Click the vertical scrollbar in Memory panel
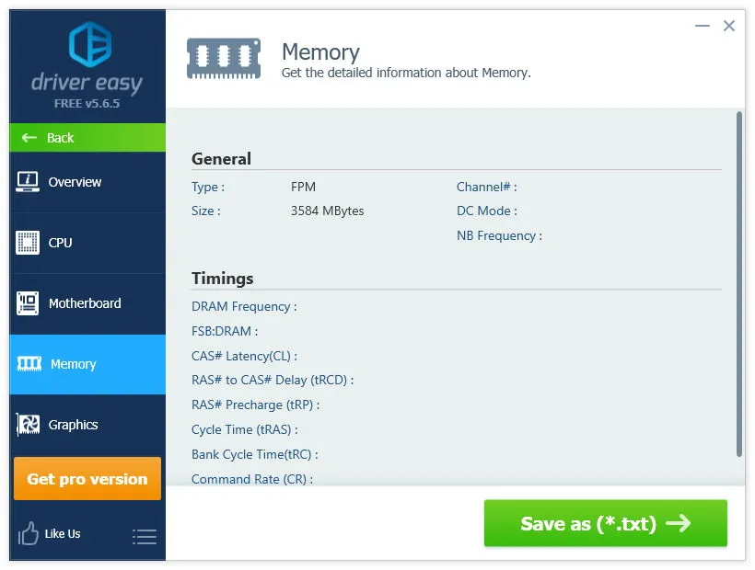Screen dimensions: 755x570 pyautogui.click(x=739, y=283)
